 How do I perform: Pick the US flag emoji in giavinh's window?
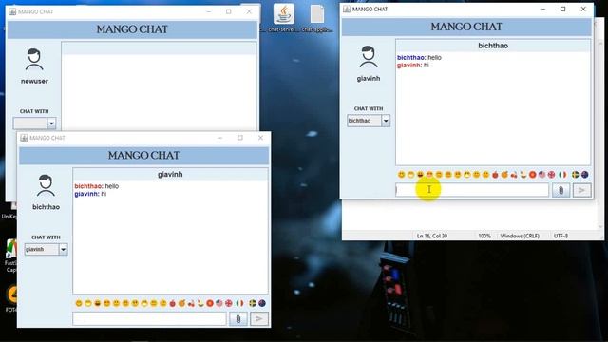pyautogui.click(x=541, y=175)
